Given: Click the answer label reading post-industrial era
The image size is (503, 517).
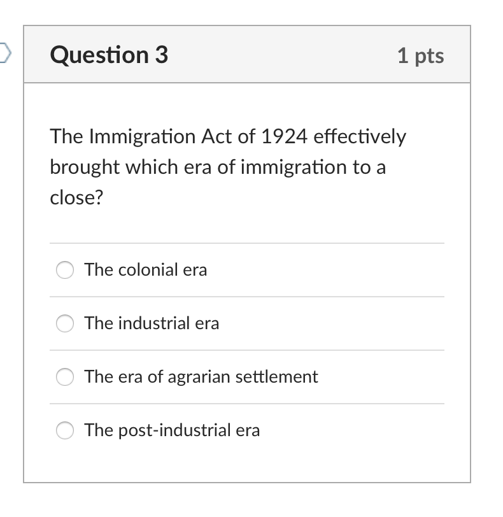Looking at the screenshot, I should coord(173,430).
